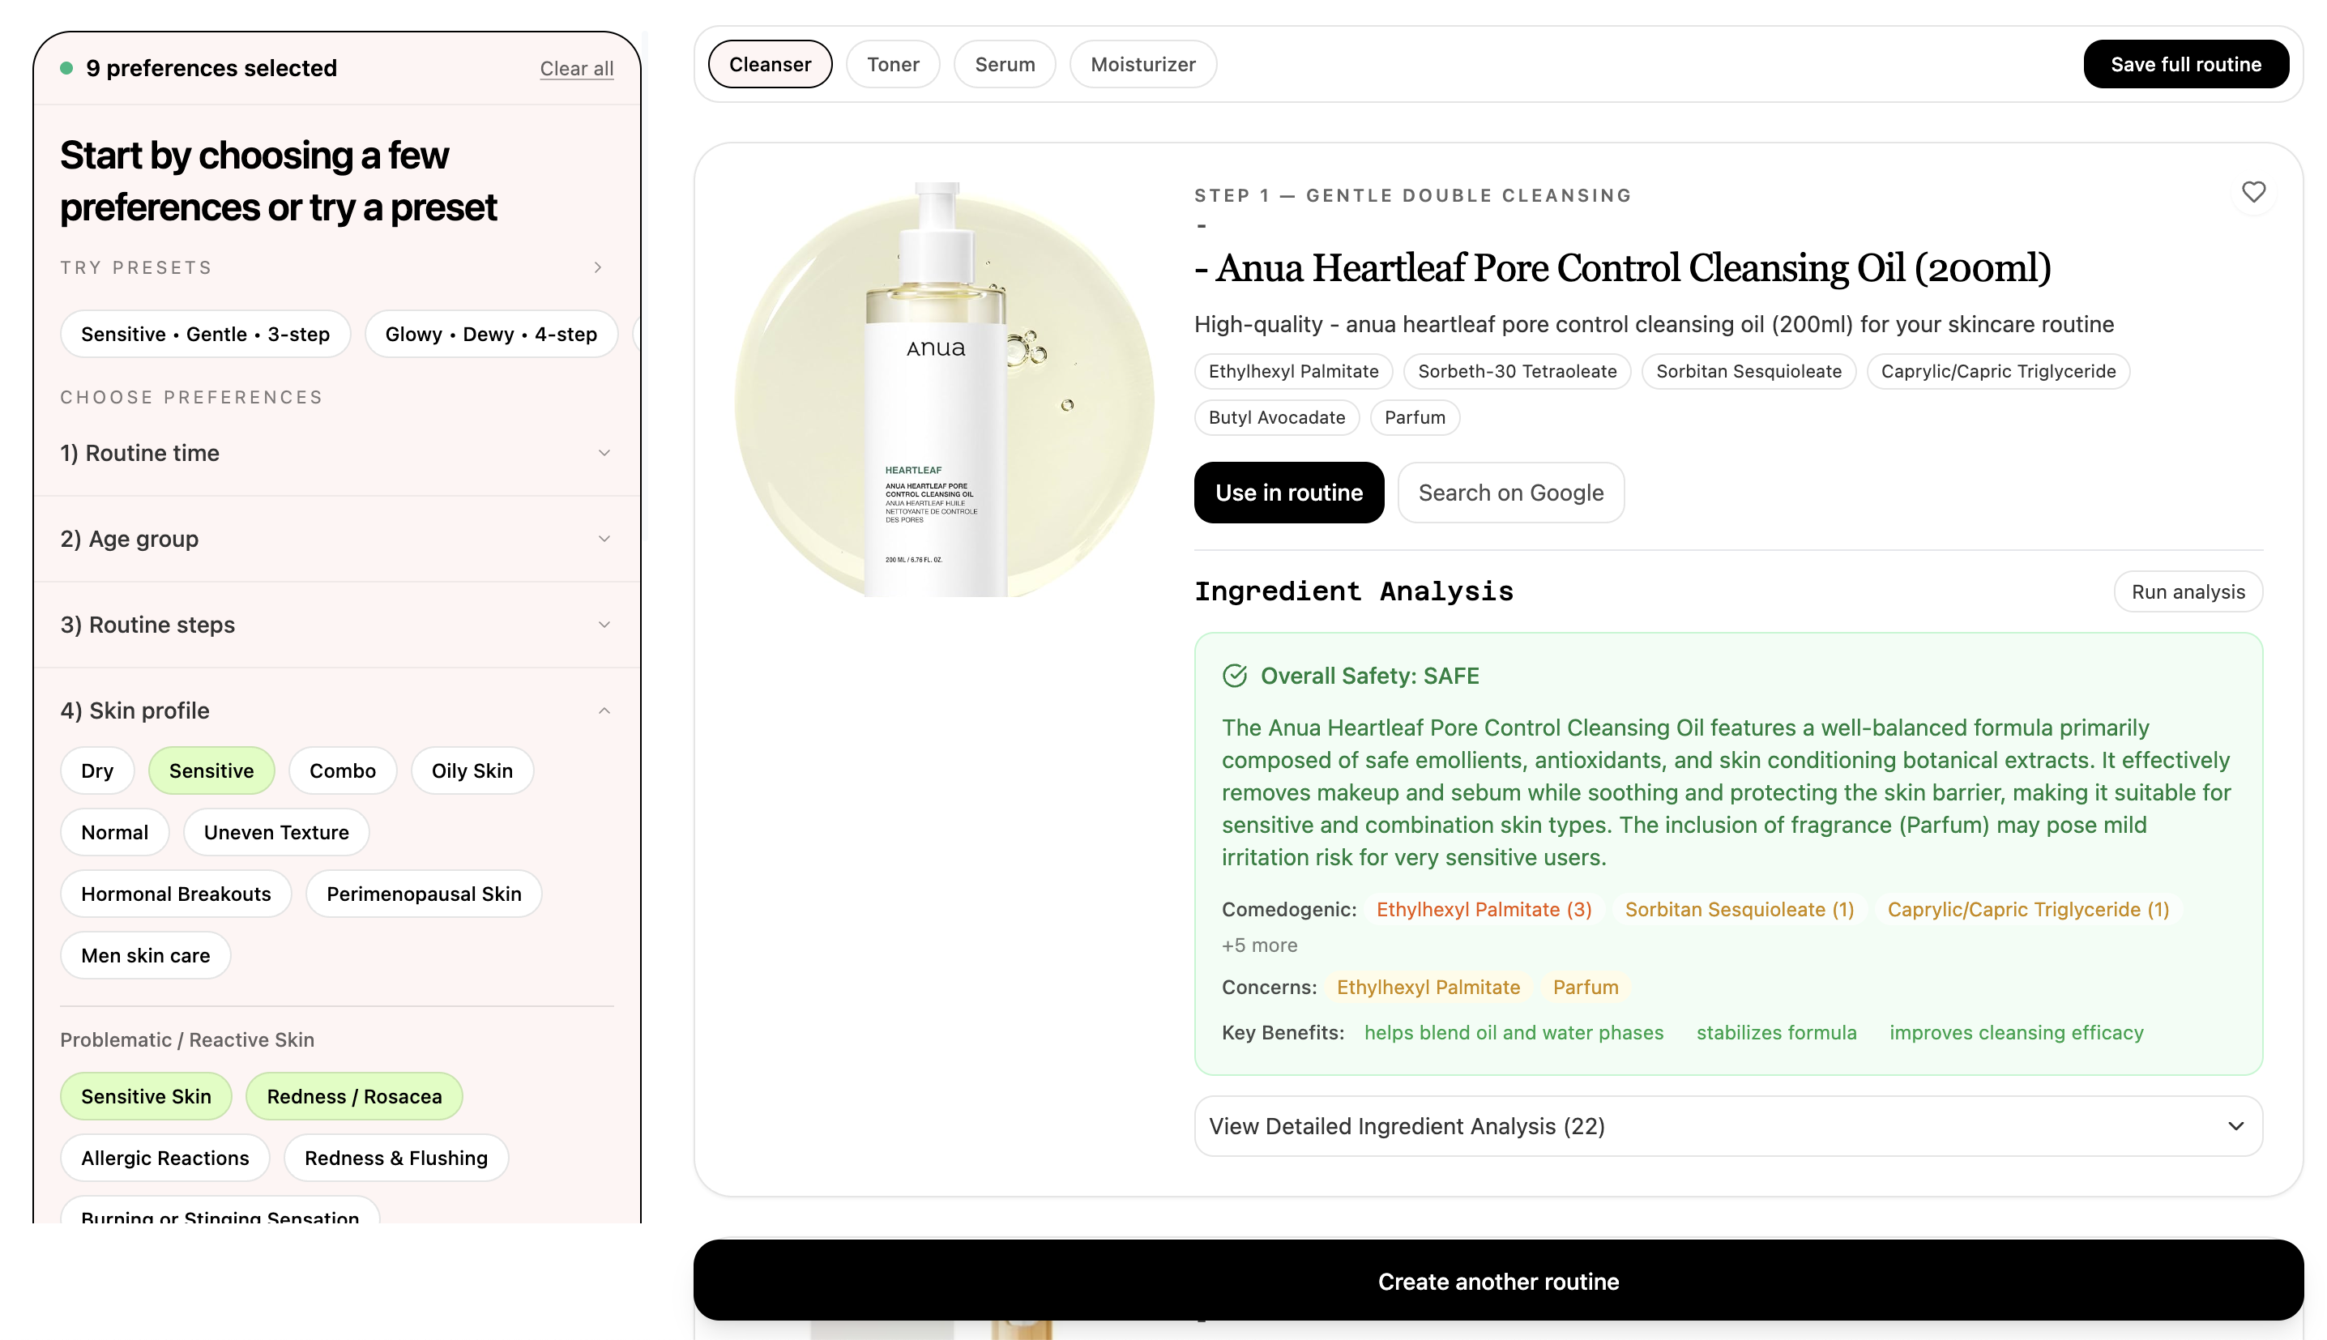Viewport: 2327px width, 1340px height.
Task: Enable the "Allergic Reactions" concern
Action: point(164,1158)
